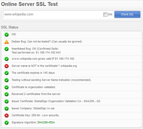Select the Heartbleed Bug: OK (Confirmed Safe) text

point(35,49)
